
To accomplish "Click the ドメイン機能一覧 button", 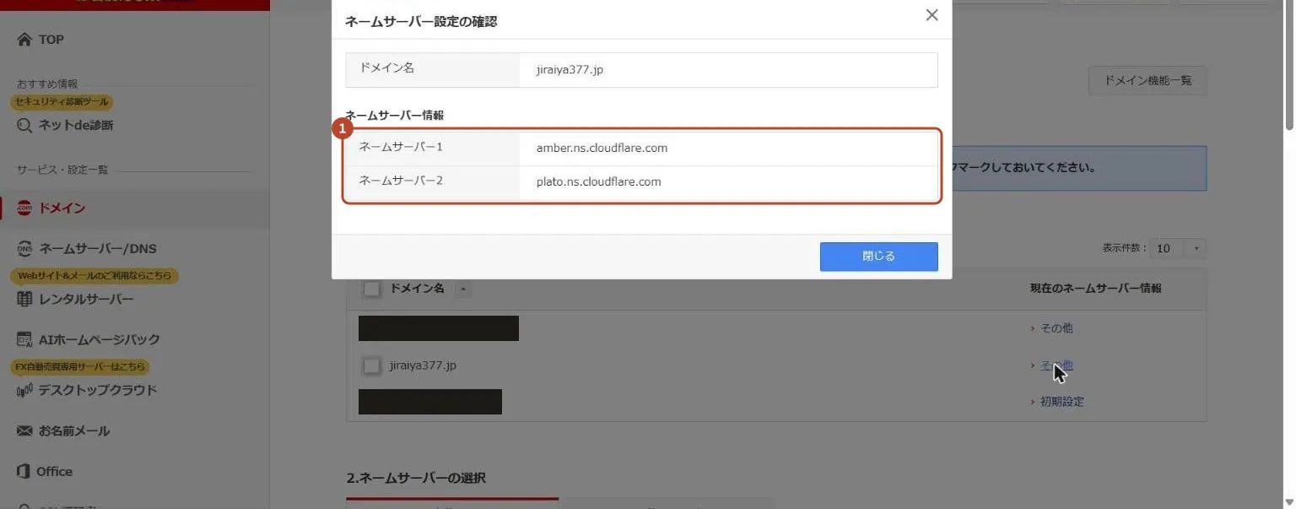I will [1147, 81].
